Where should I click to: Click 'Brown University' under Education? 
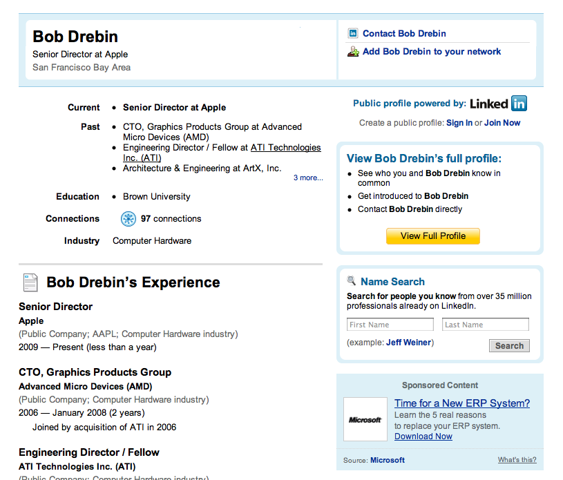(x=157, y=197)
